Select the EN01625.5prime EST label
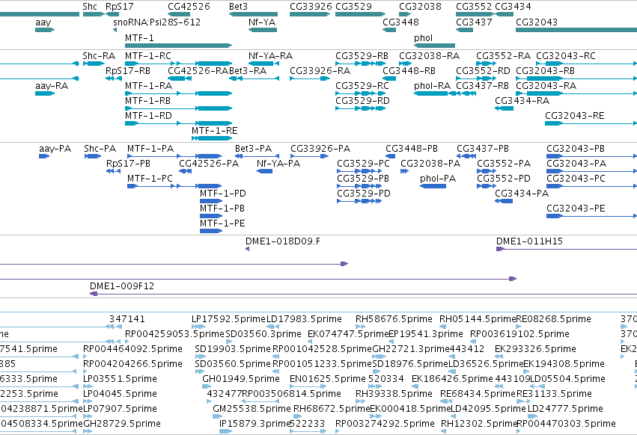The image size is (637, 435). 328,379
